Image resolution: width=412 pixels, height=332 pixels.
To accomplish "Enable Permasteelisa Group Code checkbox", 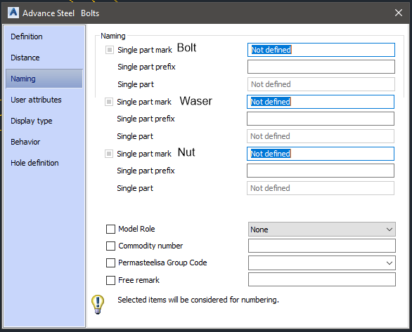I will [x=110, y=263].
